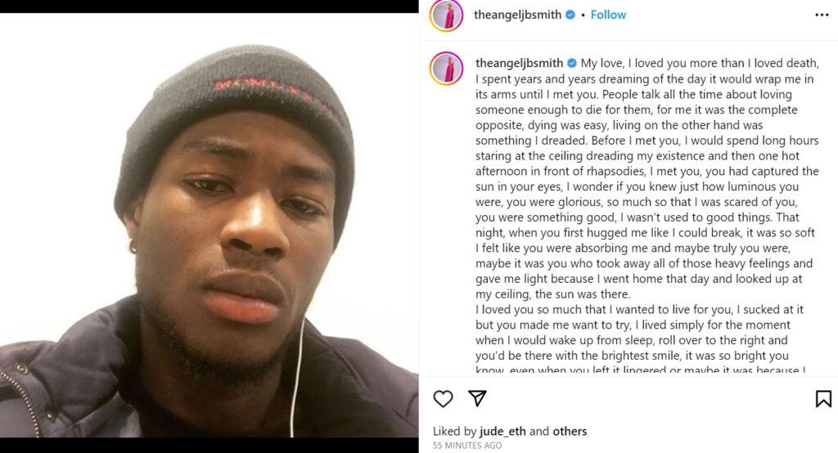This screenshot has width=838, height=453.
Task: Follow theangeljbsmith
Action: [x=608, y=15]
